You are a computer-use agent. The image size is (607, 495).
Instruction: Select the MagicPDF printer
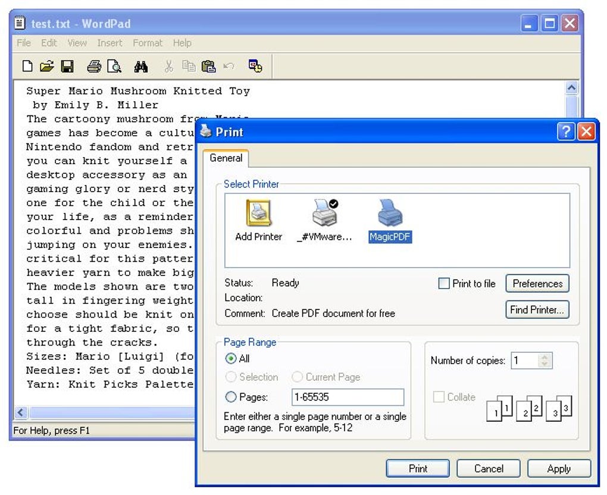pos(390,220)
